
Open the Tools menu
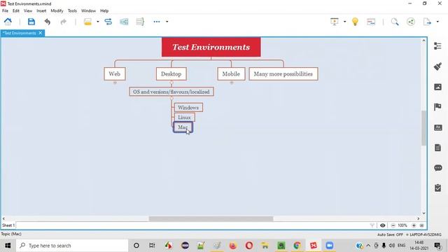tap(72, 11)
